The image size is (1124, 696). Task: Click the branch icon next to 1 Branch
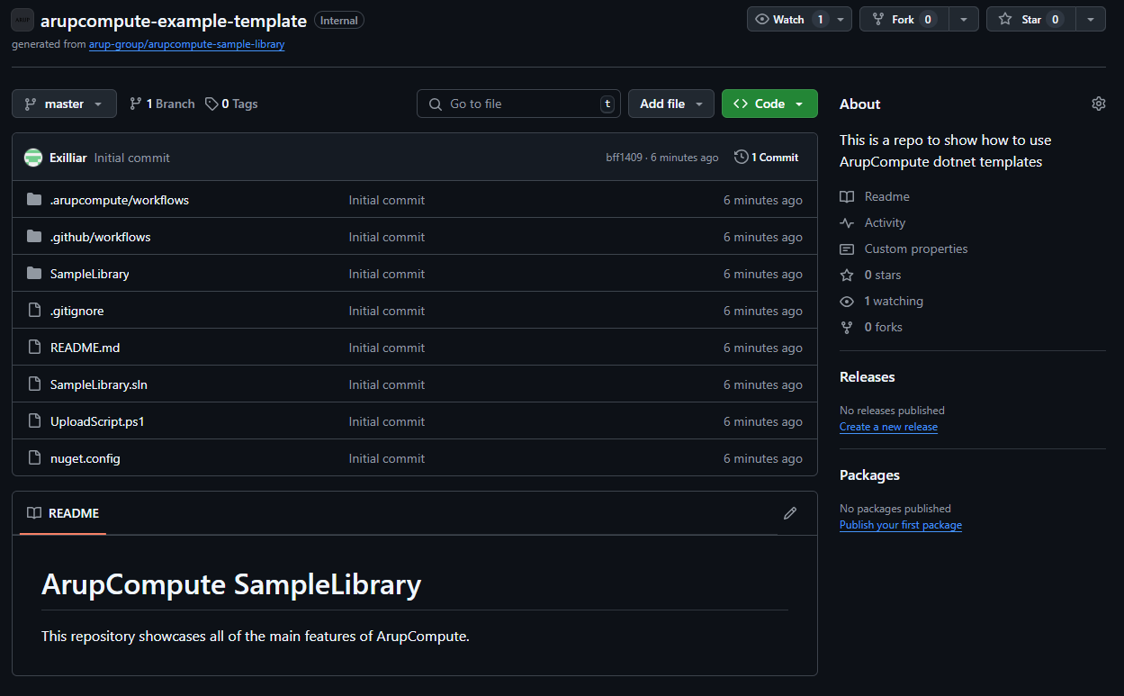[x=136, y=104]
